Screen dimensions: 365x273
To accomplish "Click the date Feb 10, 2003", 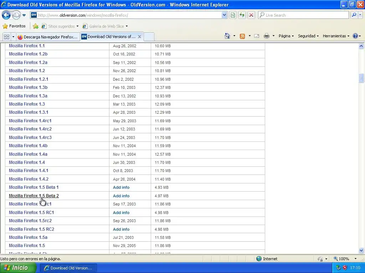I will pos(124,87).
